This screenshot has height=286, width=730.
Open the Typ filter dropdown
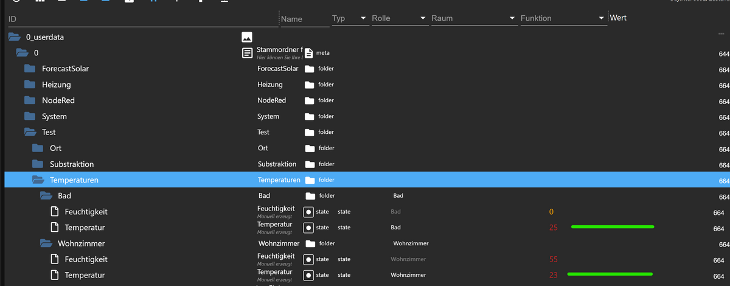[x=350, y=18]
